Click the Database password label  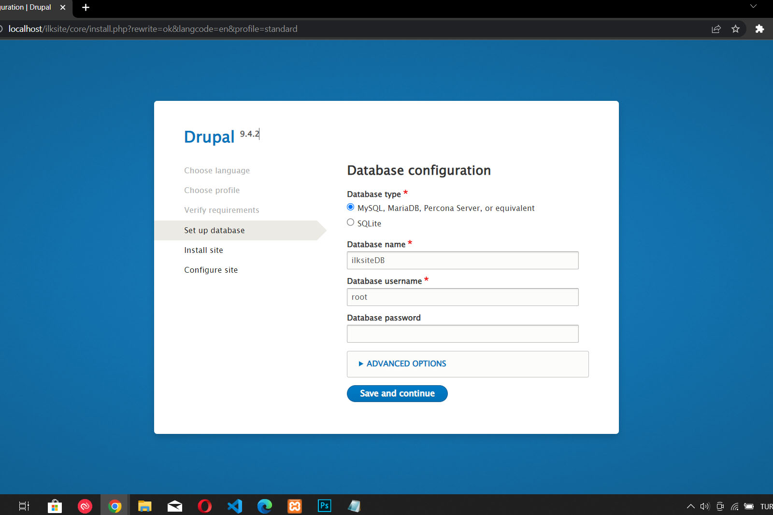[x=384, y=318]
